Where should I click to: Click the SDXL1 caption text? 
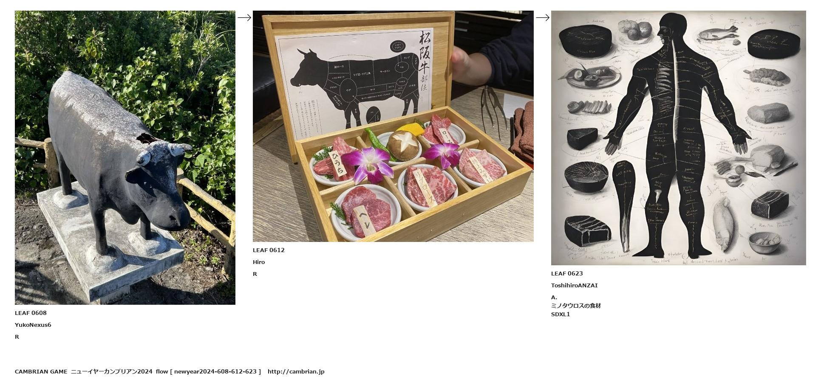561,314
